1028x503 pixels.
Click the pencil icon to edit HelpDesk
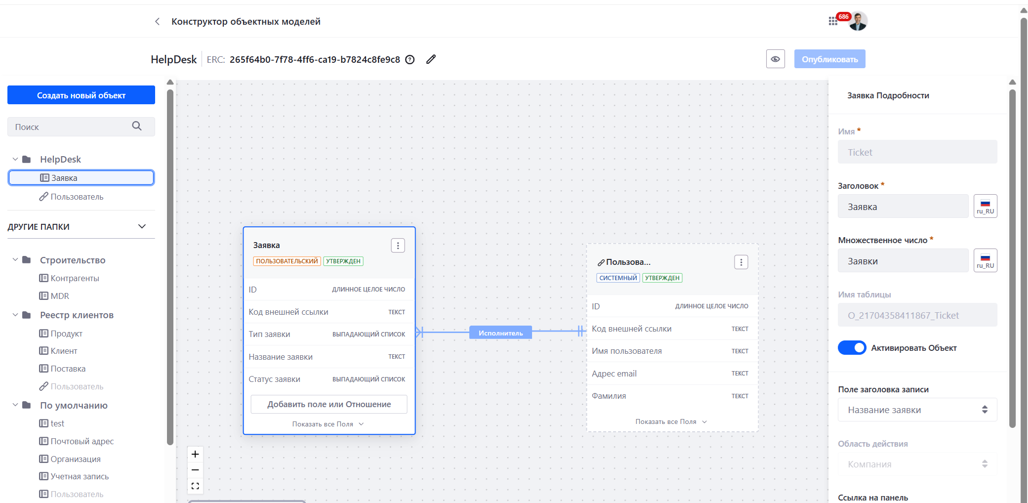431,59
